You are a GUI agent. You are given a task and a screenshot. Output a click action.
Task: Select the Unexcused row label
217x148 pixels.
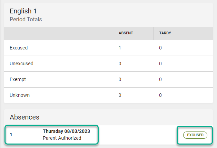[21, 64]
